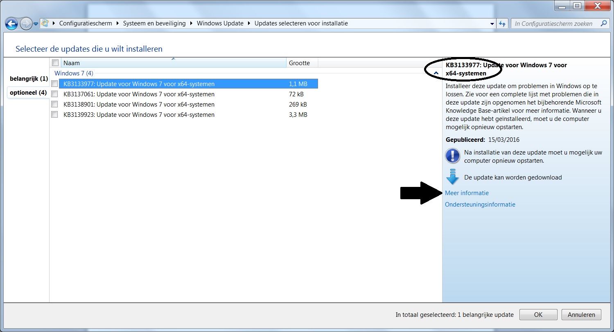Viewport: 614px width, 332px height.
Task: Toggle the select-all checkbox in the Naam header
Action: tap(55, 62)
